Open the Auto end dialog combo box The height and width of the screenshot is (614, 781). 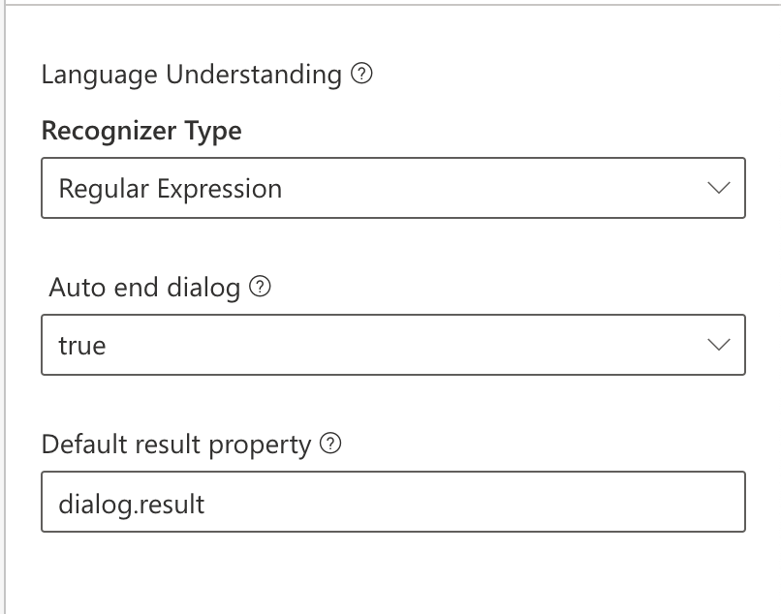click(392, 345)
